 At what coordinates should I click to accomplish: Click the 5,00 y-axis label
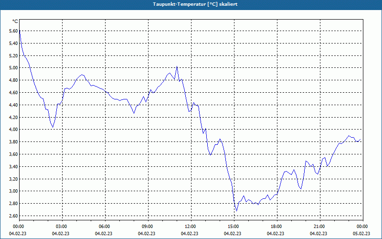pos(13,67)
